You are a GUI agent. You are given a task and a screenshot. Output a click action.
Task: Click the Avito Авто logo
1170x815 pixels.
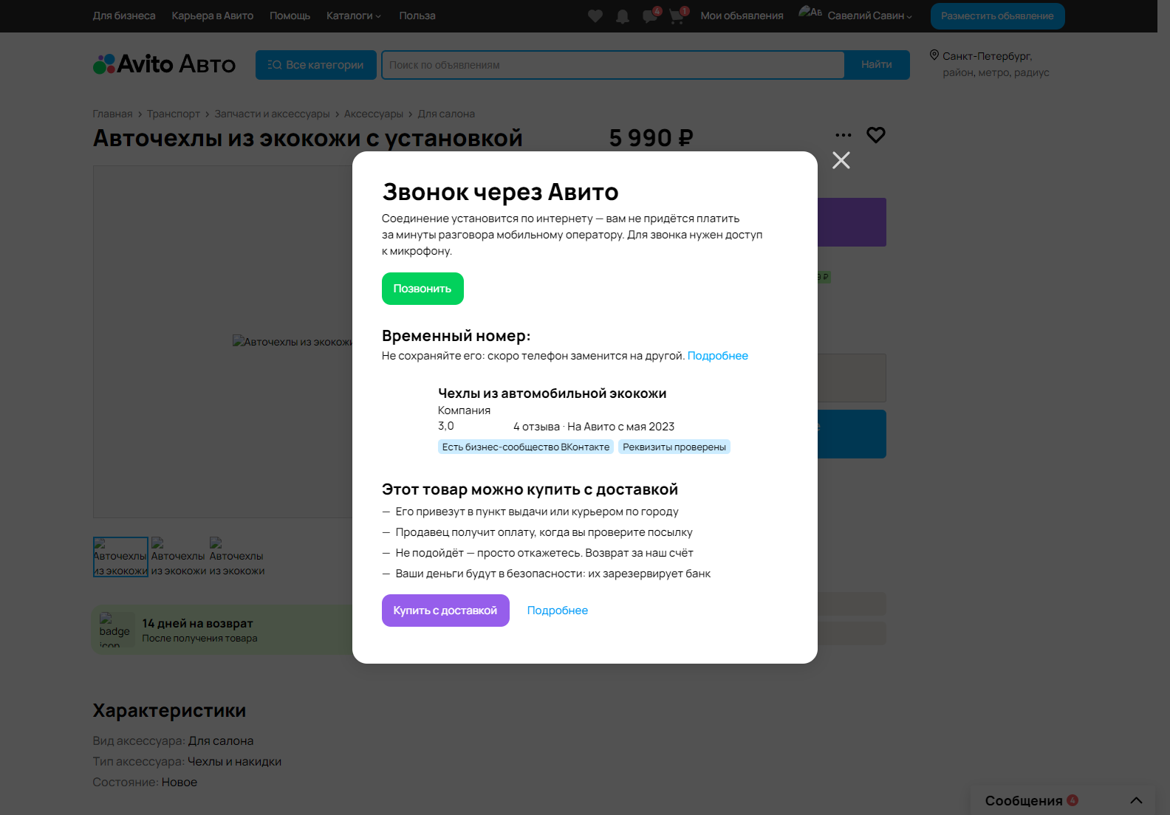164,64
